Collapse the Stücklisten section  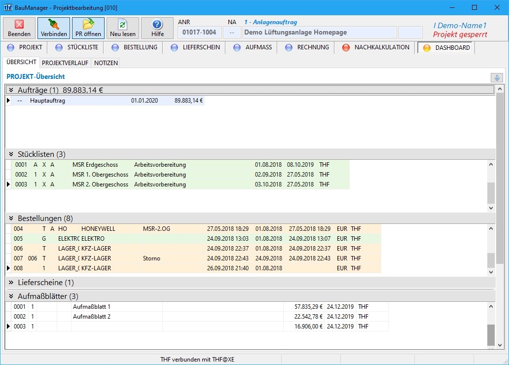coord(11,154)
